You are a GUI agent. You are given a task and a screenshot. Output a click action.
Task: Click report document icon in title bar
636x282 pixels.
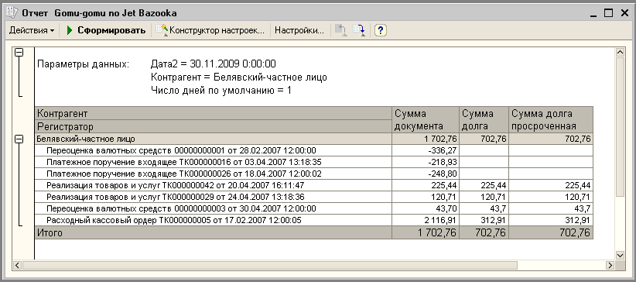click(12, 13)
